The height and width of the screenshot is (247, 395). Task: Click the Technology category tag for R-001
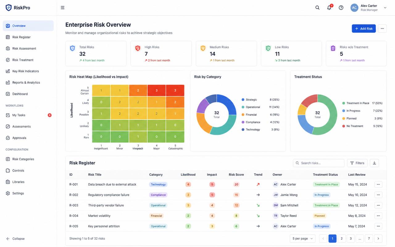pyautogui.click(x=158, y=184)
